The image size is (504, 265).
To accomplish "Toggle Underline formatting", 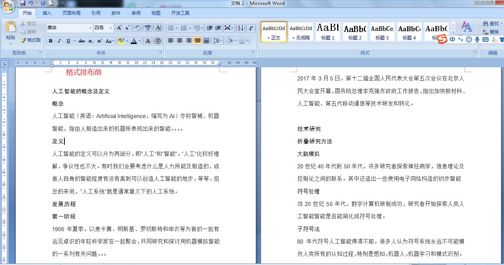I will 68,41.
